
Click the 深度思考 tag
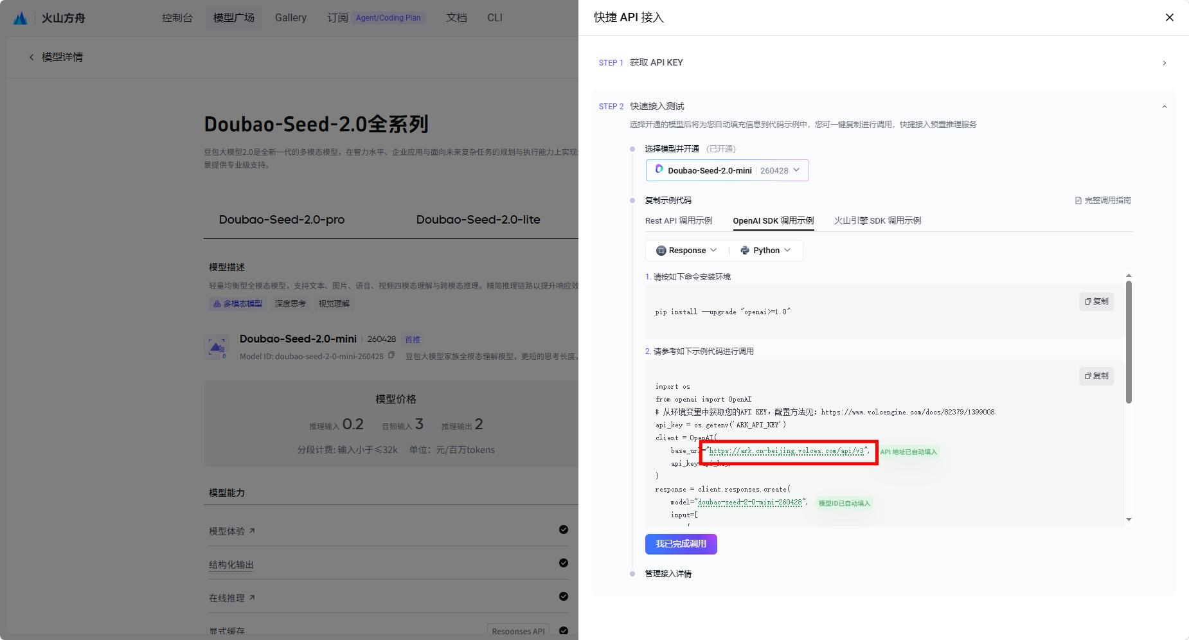point(291,304)
